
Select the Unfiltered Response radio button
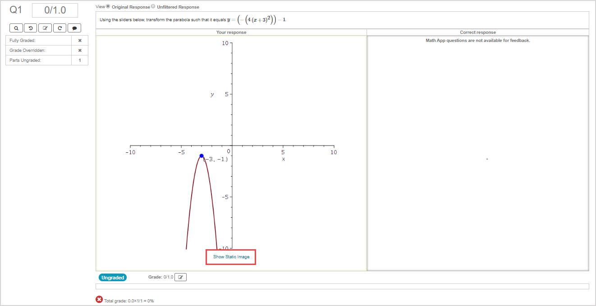[x=153, y=6]
